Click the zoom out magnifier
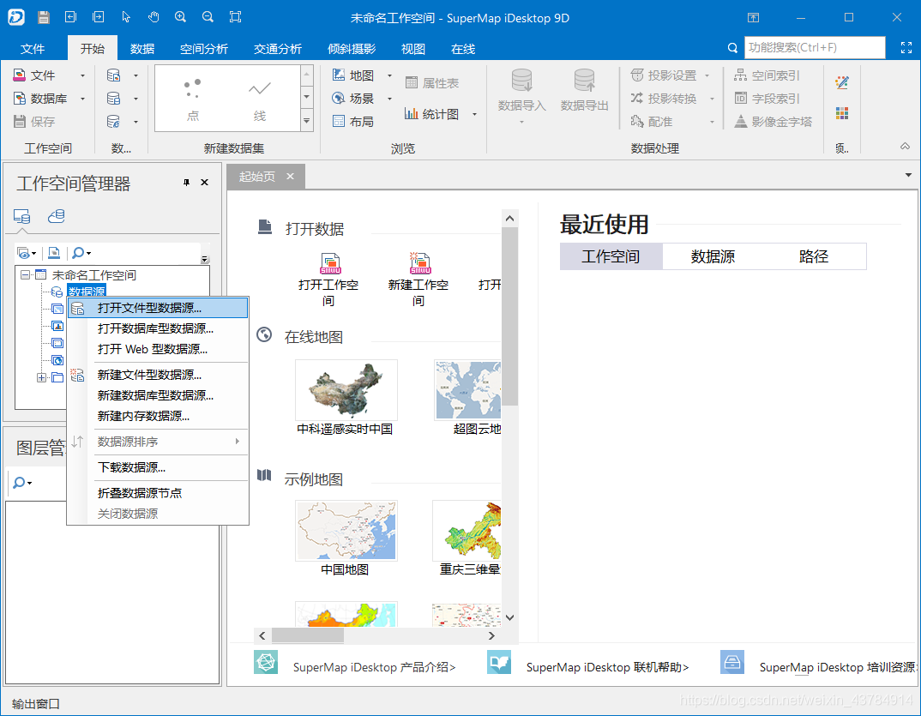921x716 pixels. click(x=208, y=17)
